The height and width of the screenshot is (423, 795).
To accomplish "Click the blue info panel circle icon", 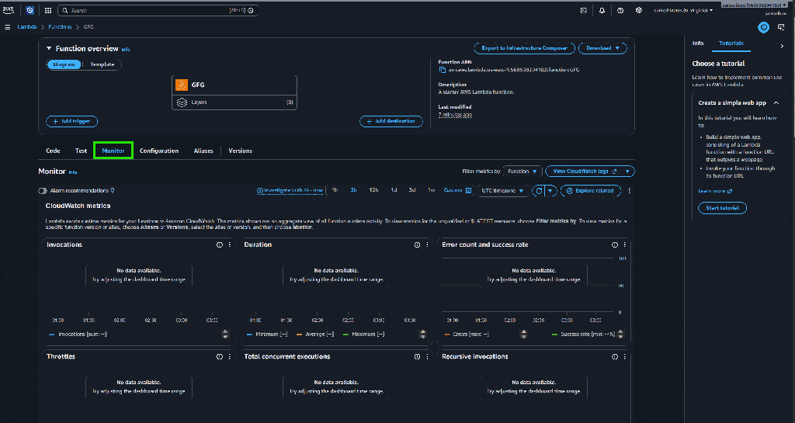I will tap(763, 27).
